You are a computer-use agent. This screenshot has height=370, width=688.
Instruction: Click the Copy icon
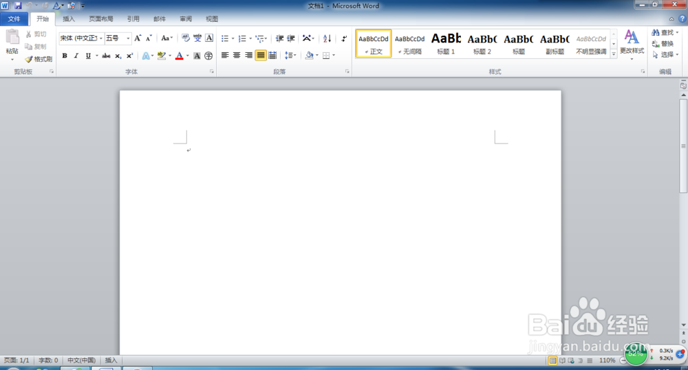[x=28, y=47]
